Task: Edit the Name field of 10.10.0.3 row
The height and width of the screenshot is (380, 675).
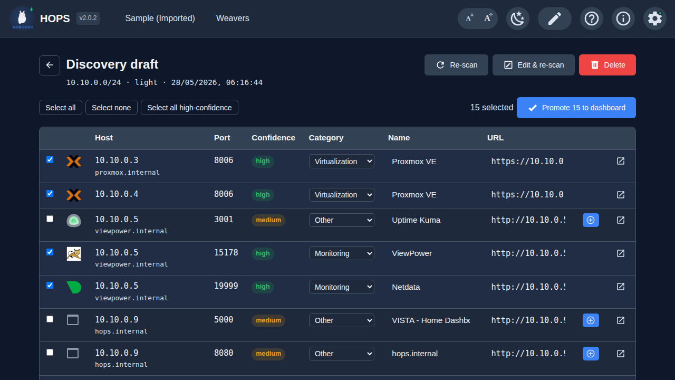Action: click(432, 161)
